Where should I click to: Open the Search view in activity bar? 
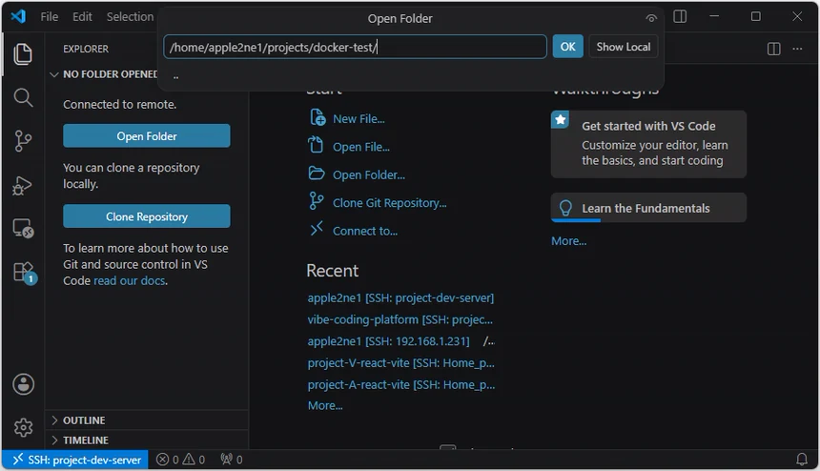(x=23, y=97)
